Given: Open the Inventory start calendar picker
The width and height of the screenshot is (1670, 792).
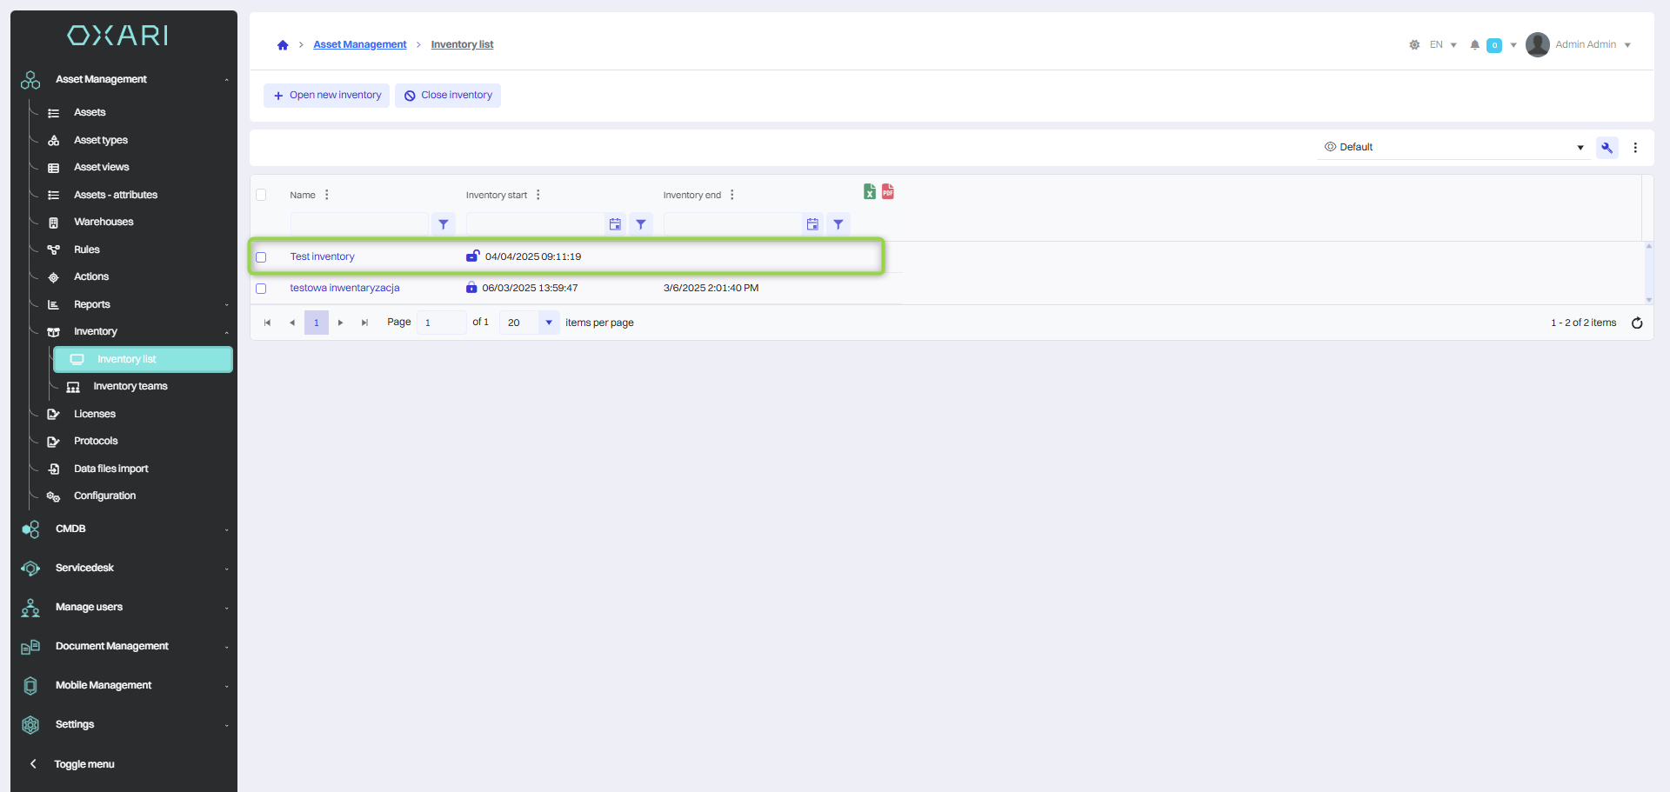Looking at the screenshot, I should pos(615,224).
